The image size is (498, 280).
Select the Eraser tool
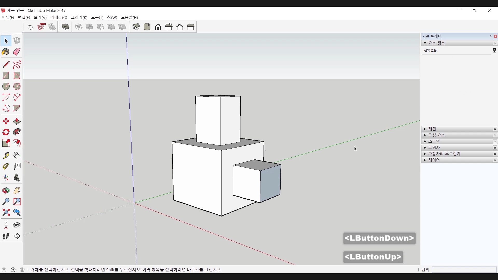(x=17, y=52)
